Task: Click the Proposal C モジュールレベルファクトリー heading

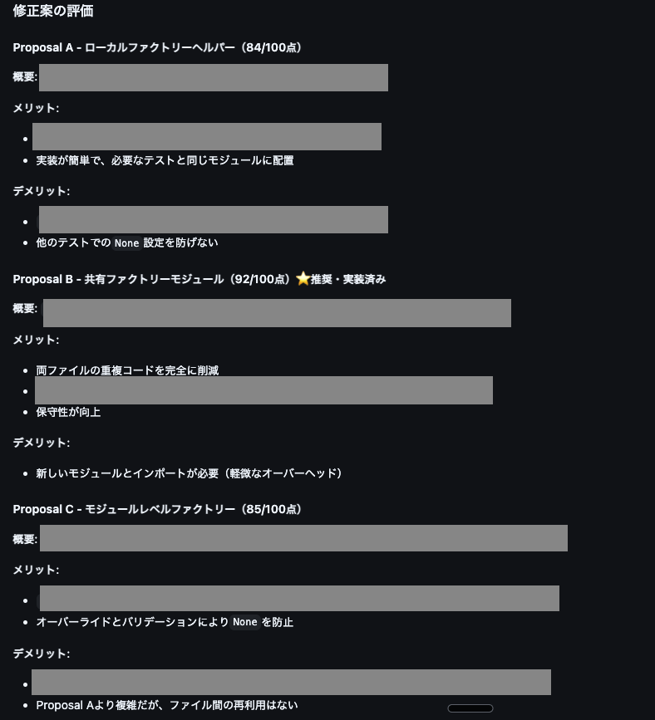Action: tap(157, 509)
